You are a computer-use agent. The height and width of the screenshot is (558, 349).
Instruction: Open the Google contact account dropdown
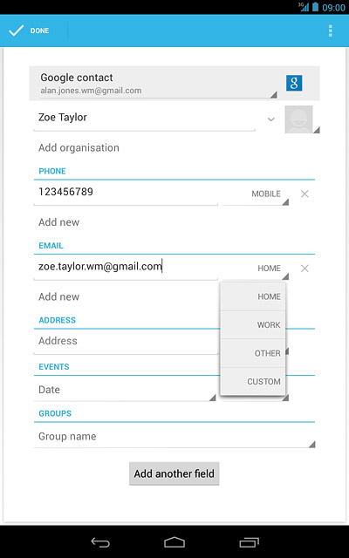(159, 83)
